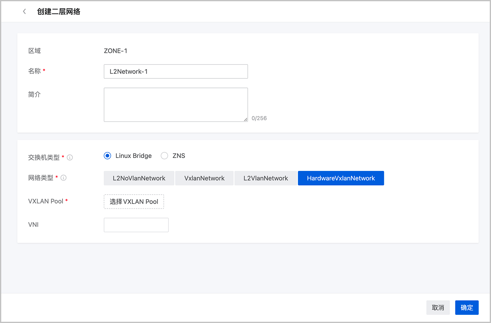Open info tooltip beside 交换机类型
491x323 pixels.
(70, 157)
